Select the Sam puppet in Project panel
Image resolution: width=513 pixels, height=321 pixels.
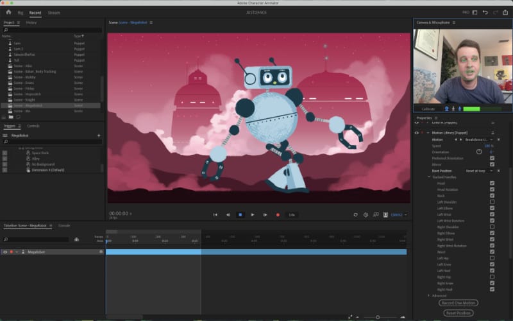coord(17,43)
